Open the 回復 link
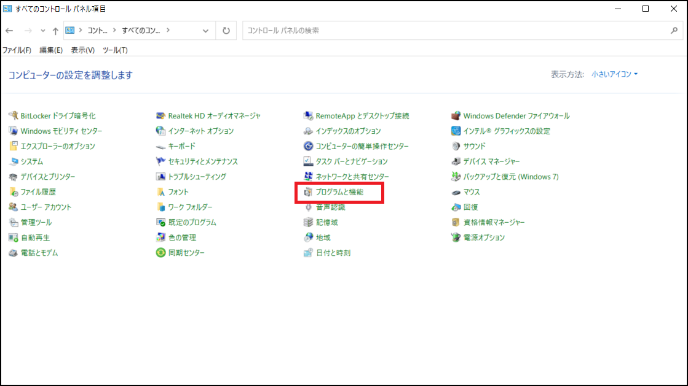688x386 pixels. 471,207
